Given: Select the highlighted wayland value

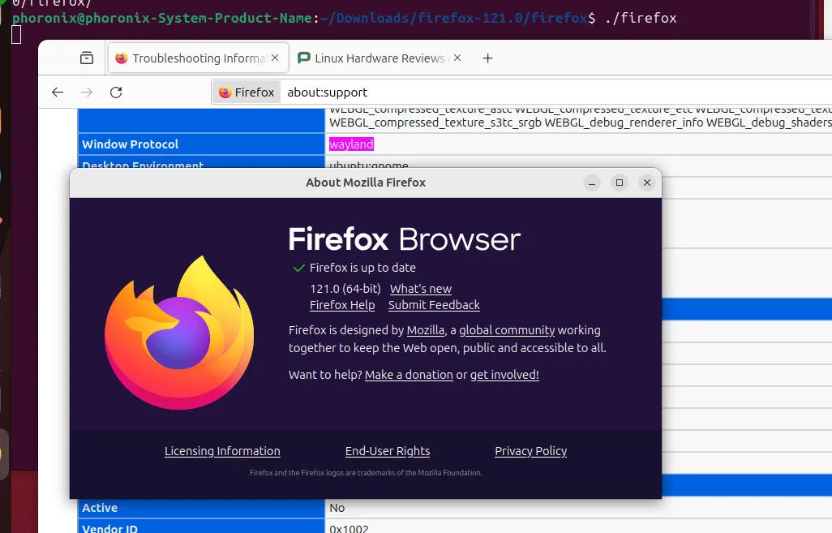Looking at the screenshot, I should click(x=351, y=144).
